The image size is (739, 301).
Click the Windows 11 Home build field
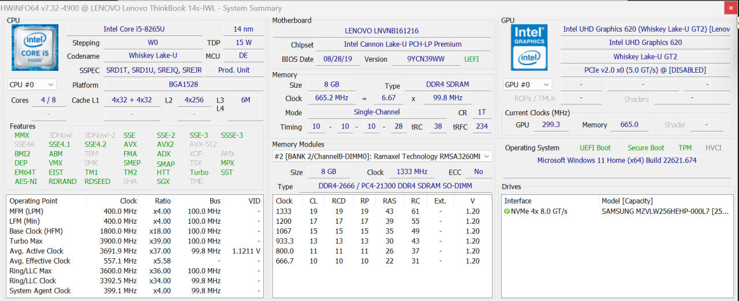tap(617, 160)
